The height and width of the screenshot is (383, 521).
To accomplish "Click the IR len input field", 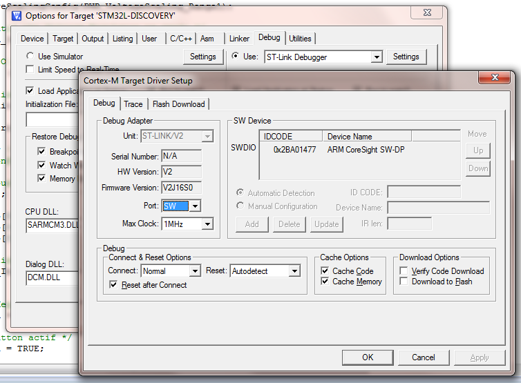I will [409, 224].
